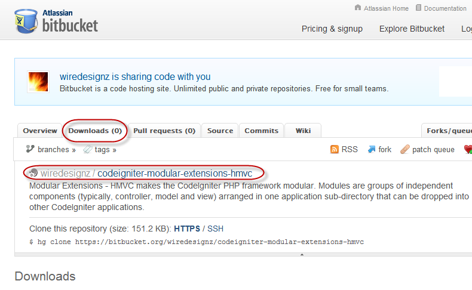Viewport: 472px width, 290px height.
Task: Select SSH clone option
Action: pos(215,229)
